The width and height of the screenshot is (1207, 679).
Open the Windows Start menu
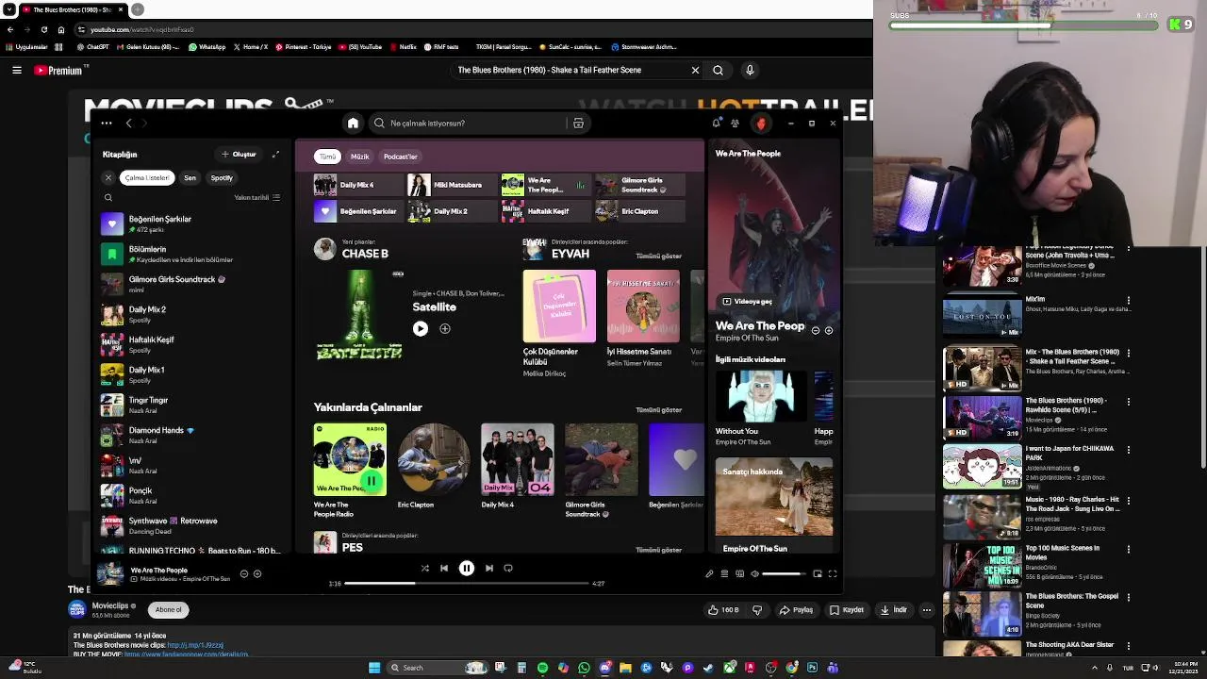[374, 668]
